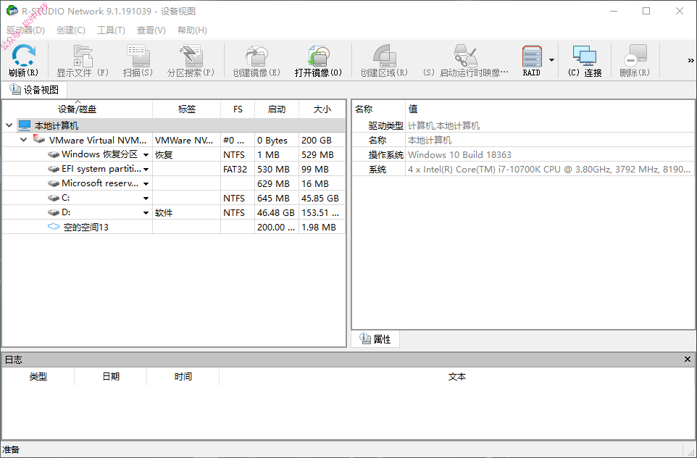This screenshot has height=458, width=697.
Task: Sort by 设备/磁盘 column header
Action: click(x=77, y=109)
